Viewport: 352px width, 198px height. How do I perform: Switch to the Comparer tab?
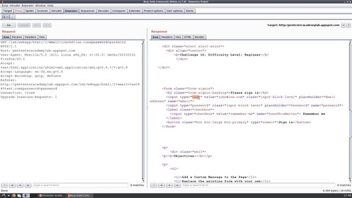(119, 11)
